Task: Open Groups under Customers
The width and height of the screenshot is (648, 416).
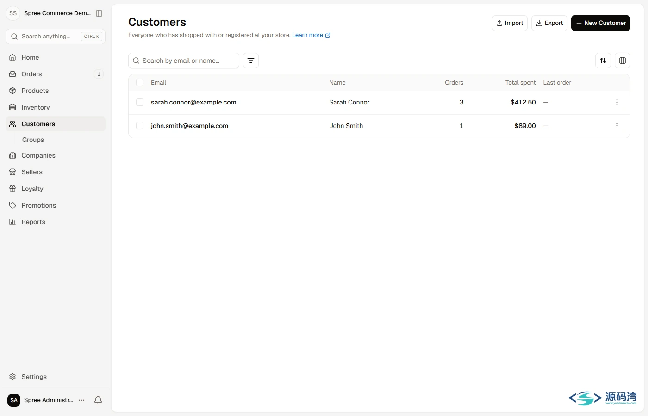Action: [33, 140]
